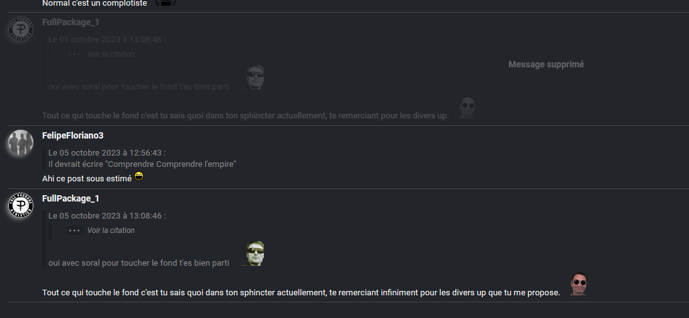Click the dimmed sticker ending the deleted message
The height and width of the screenshot is (318, 689).
(x=467, y=108)
